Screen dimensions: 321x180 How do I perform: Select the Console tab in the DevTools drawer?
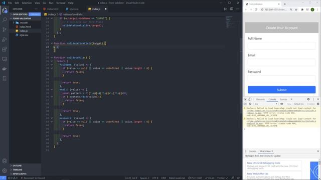pyautogui.click(x=252, y=151)
